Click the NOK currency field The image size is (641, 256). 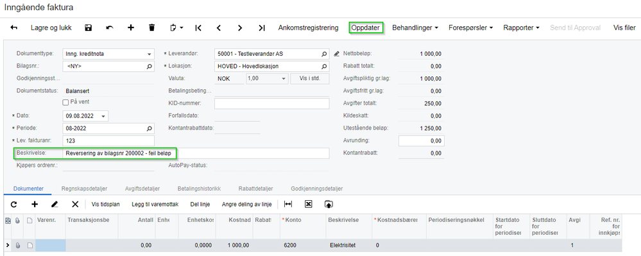(229, 78)
